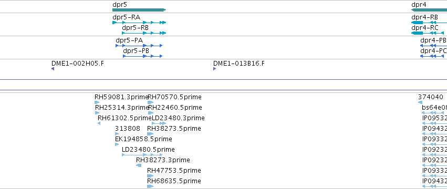The height and width of the screenshot is (189, 447).
Task: Open RH38273.5prime EST label
Action: (174, 129)
